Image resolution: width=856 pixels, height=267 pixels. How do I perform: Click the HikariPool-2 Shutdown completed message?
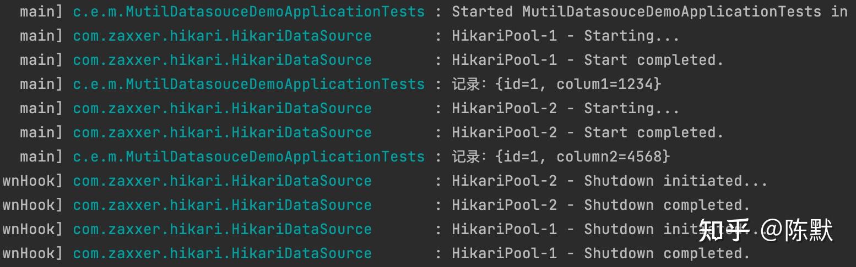[601, 205]
